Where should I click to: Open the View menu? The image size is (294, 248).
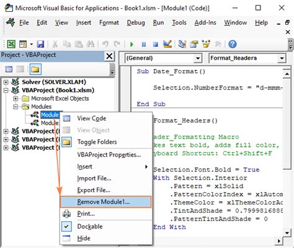click(x=61, y=22)
